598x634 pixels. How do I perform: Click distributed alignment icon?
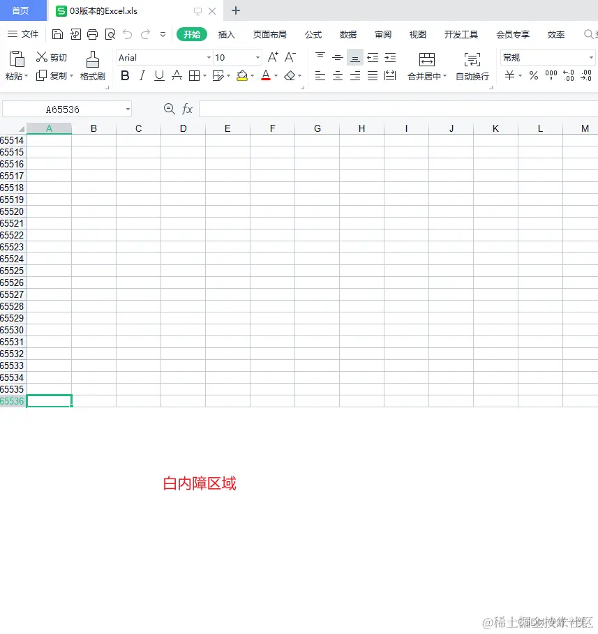tap(390, 75)
